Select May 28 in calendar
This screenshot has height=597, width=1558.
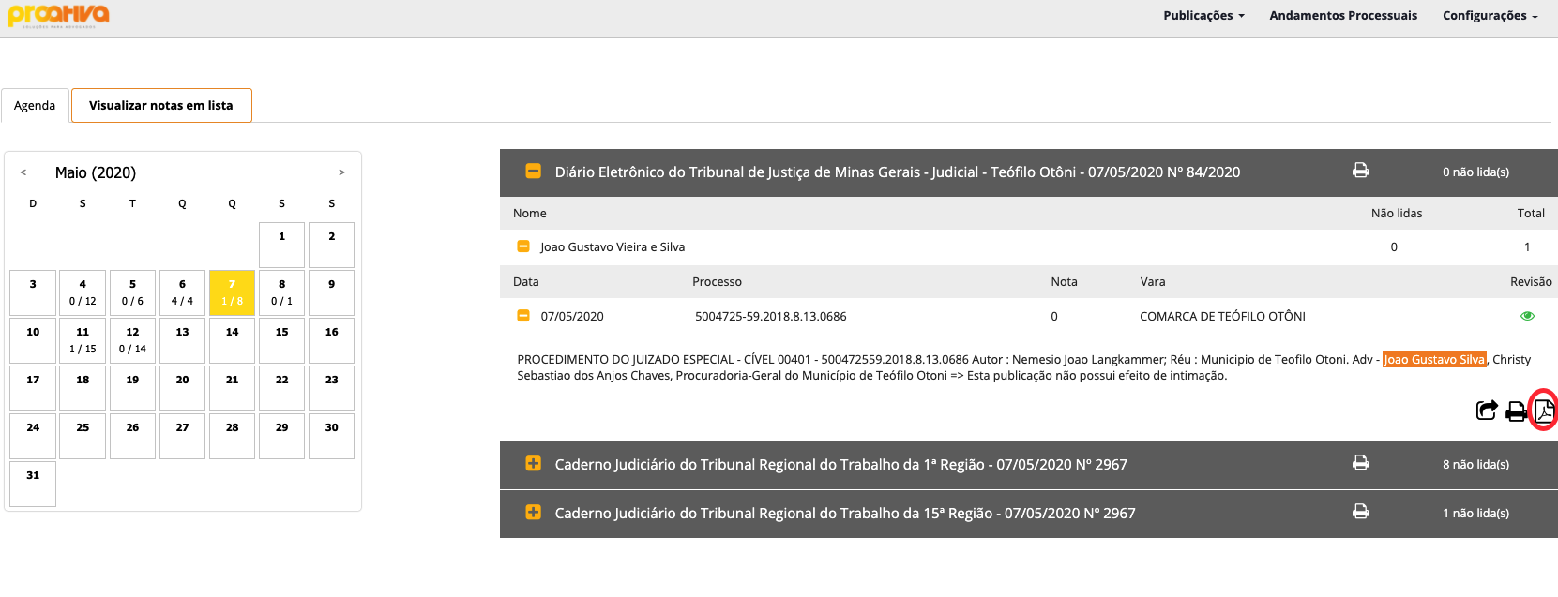232,436
